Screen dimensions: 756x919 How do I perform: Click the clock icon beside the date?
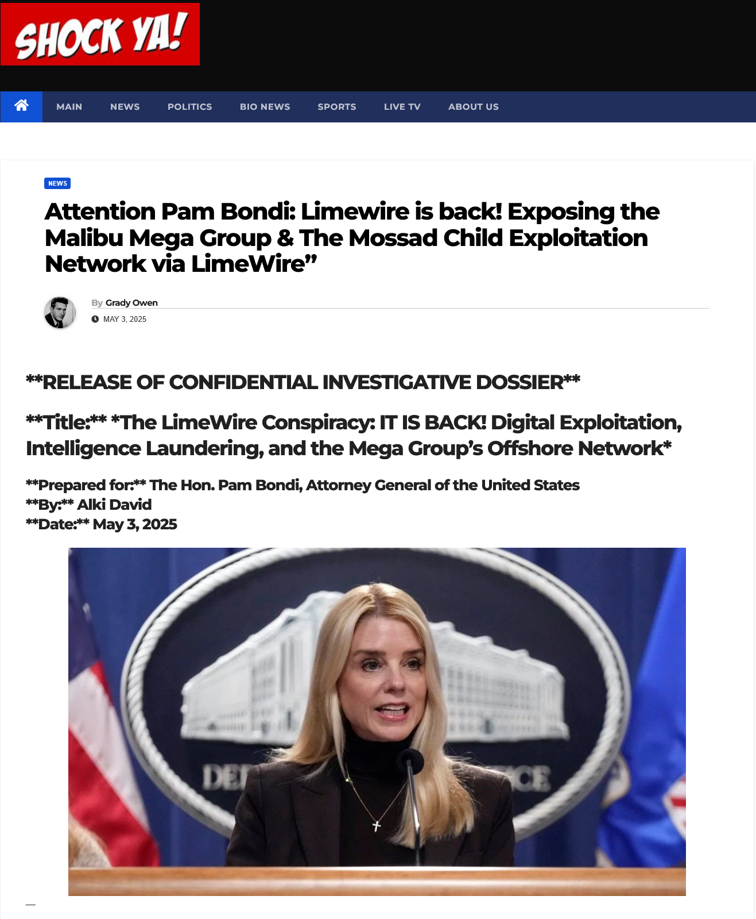tap(95, 319)
